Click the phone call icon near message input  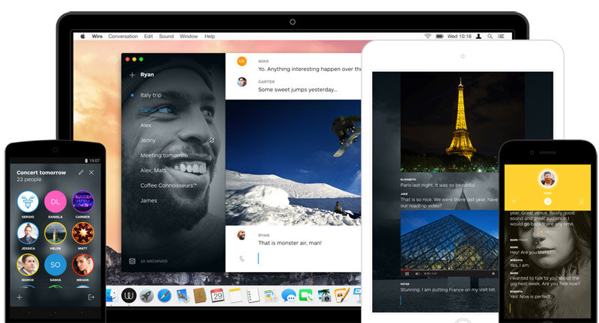click(241, 258)
